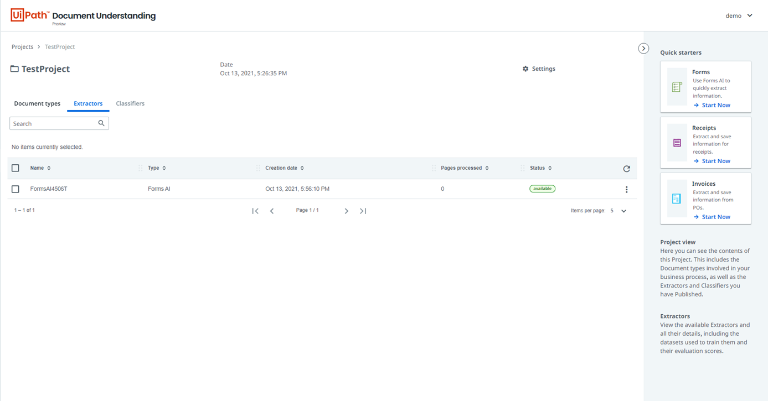Sort table by Name column

click(x=41, y=168)
